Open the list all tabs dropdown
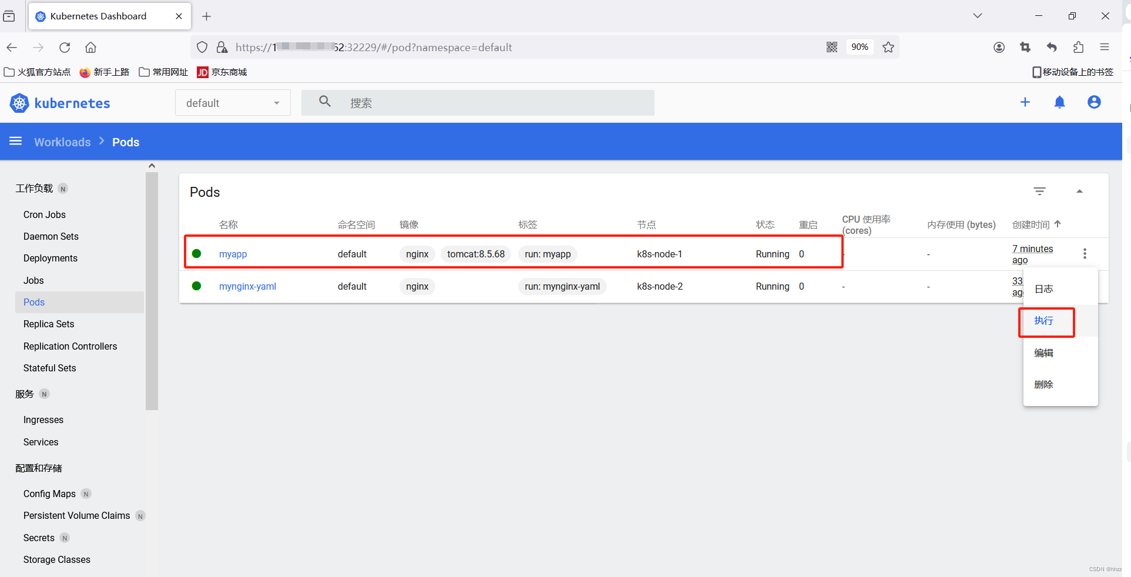1131x577 pixels. click(978, 16)
